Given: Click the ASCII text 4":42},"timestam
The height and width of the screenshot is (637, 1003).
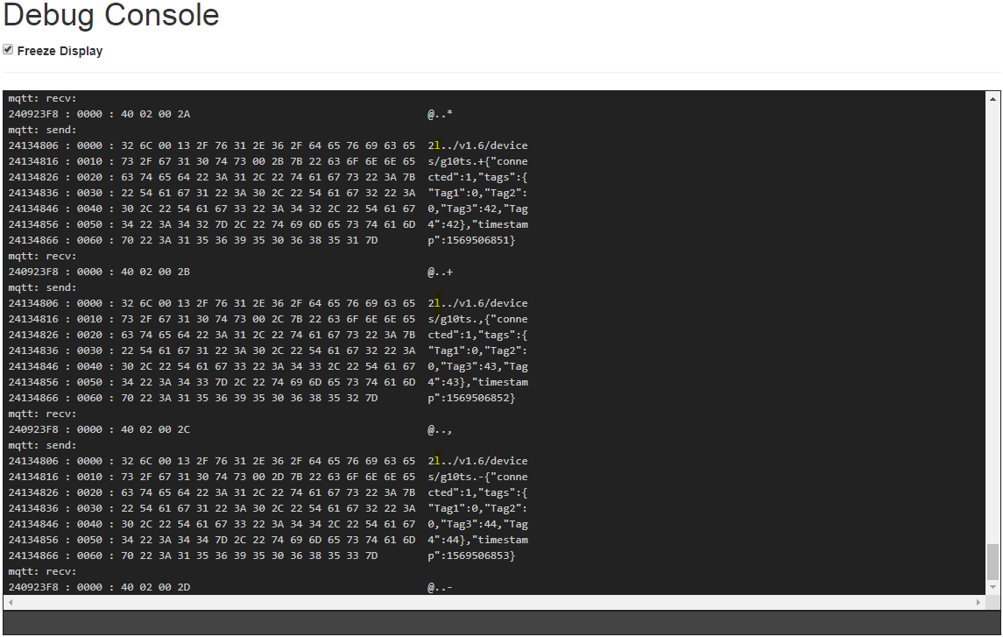Looking at the screenshot, I should click(x=477, y=224).
